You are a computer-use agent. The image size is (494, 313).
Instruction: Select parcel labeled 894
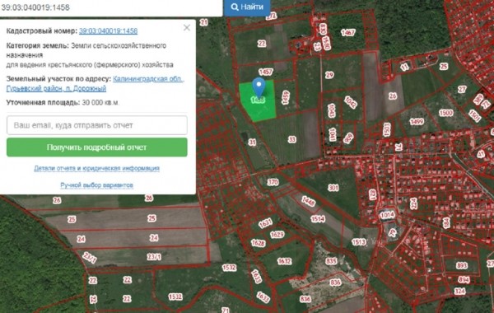click(x=464, y=279)
